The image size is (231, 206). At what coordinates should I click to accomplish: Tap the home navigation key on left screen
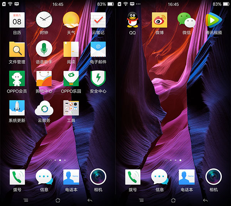click(x=58, y=200)
